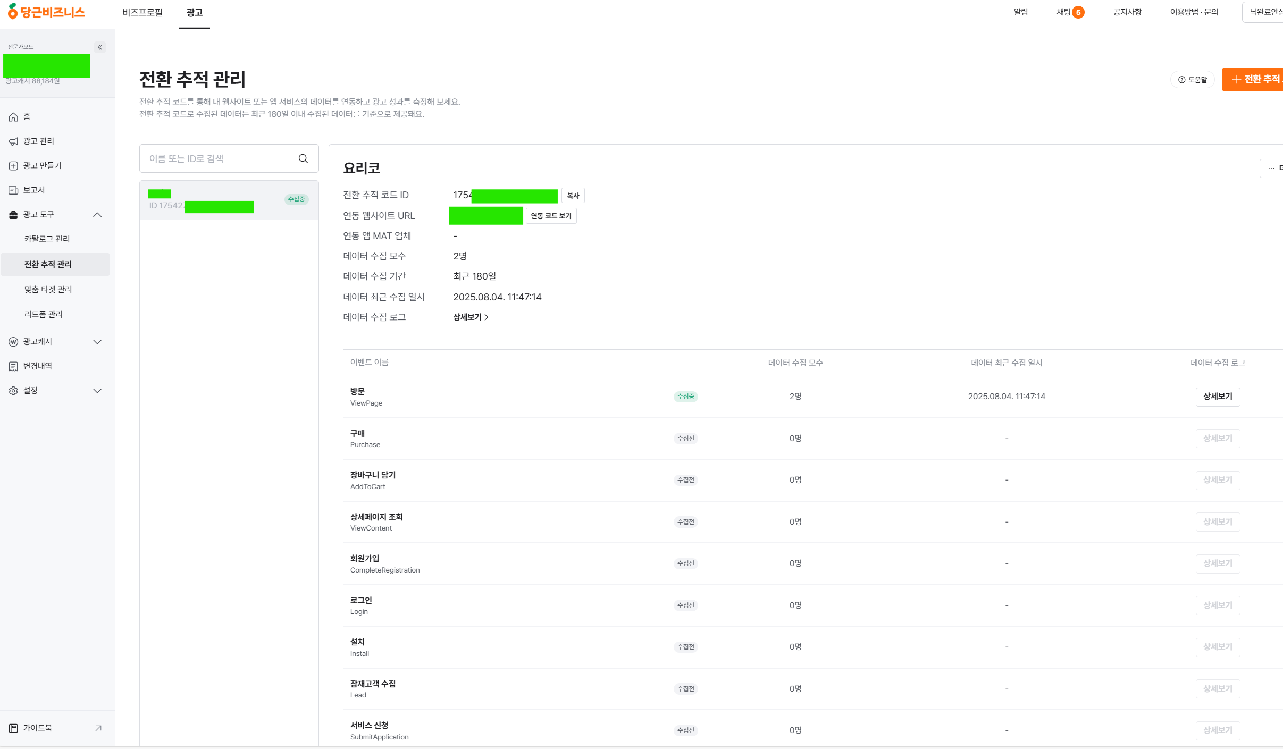Viewport: 1283px width, 749px height.
Task: Click the search magnifier icon
Action: 303,158
